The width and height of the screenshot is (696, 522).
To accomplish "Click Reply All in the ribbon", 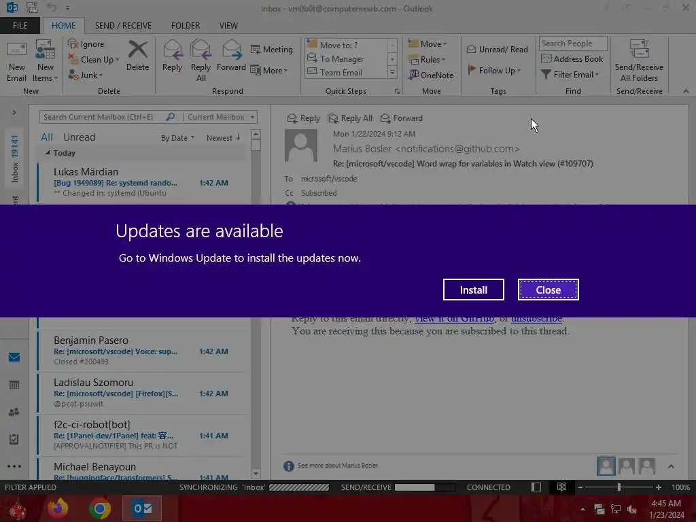I will pos(201,61).
